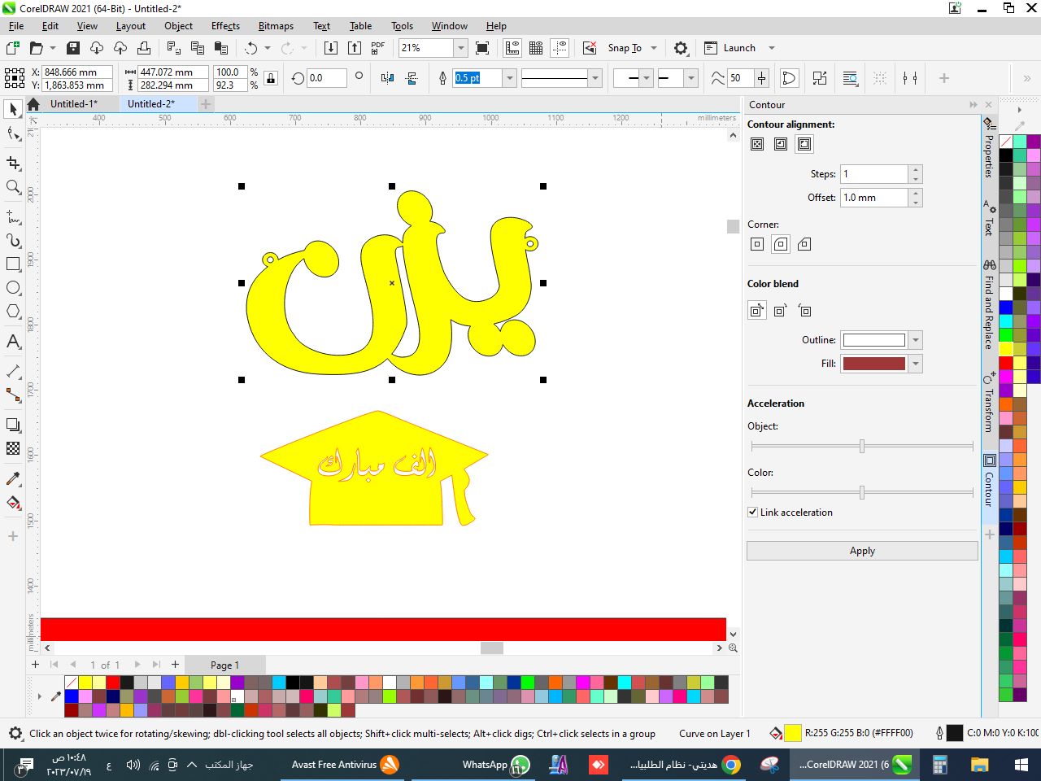Open the outline width dropdown arrow
1041x781 pixels.
coord(510,78)
